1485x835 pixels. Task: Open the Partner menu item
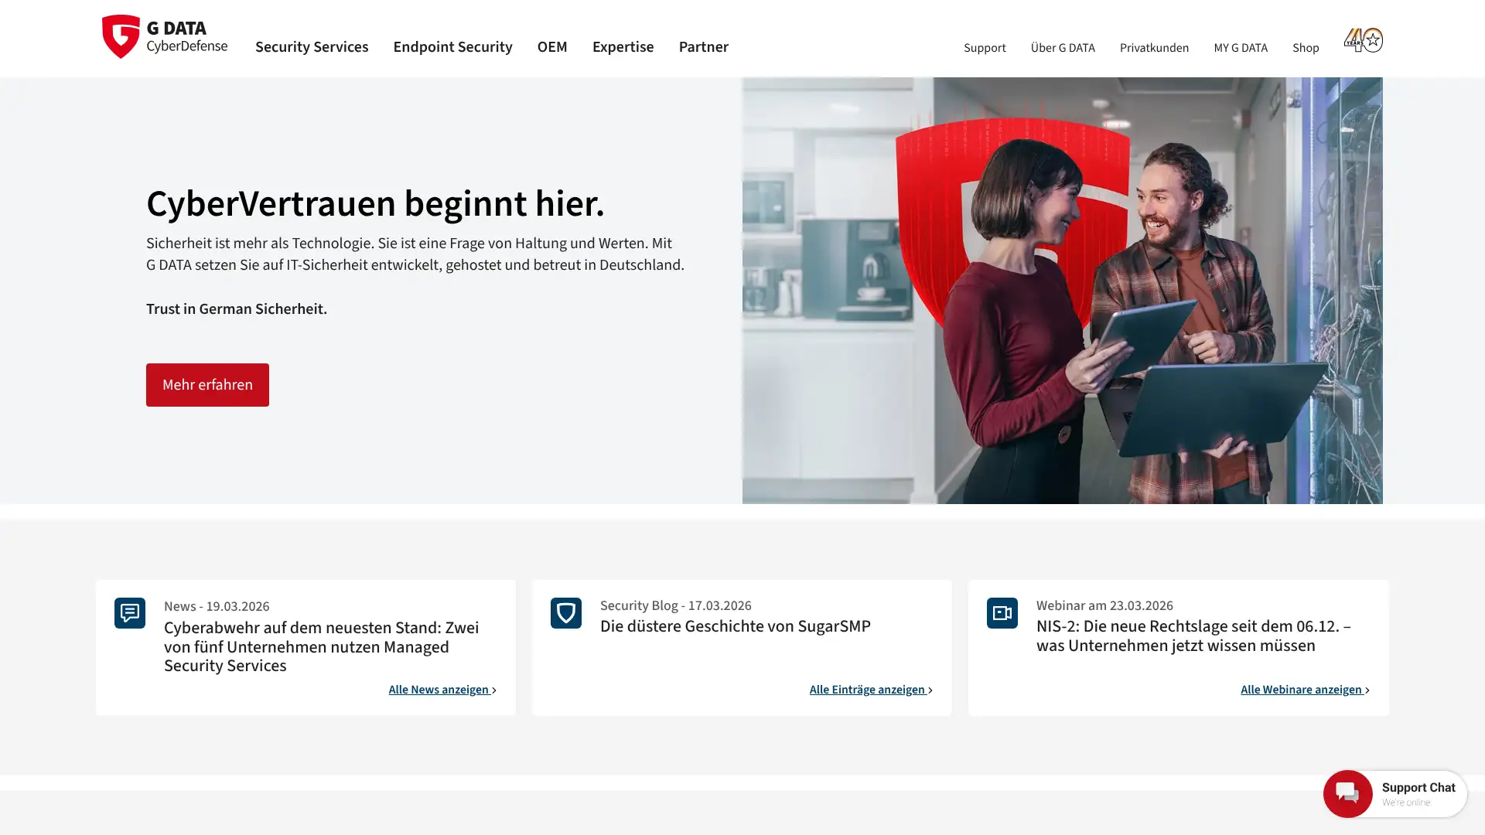703,47
